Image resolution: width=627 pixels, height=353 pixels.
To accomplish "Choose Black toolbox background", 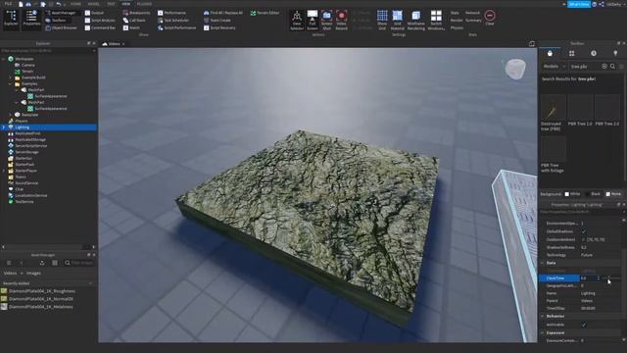I will click(593, 194).
